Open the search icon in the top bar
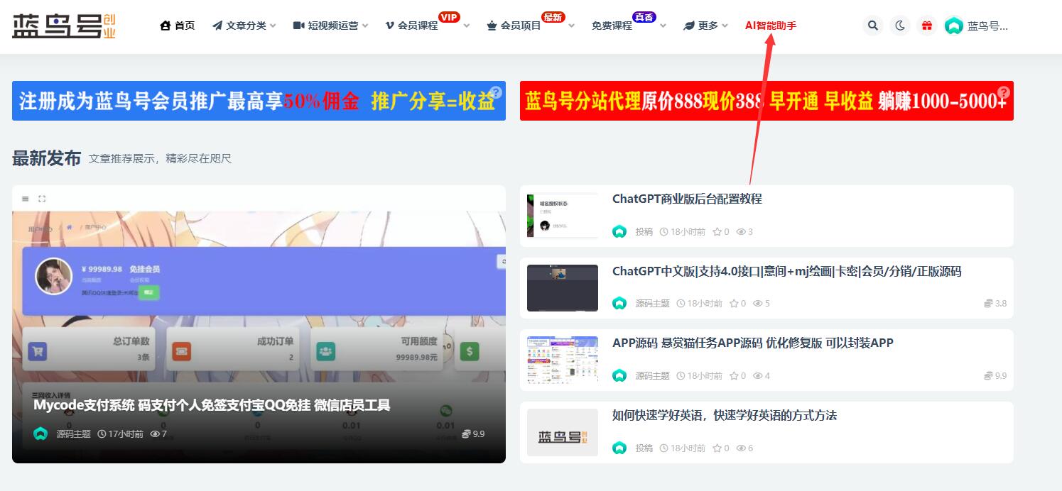1062x491 pixels. point(872,25)
